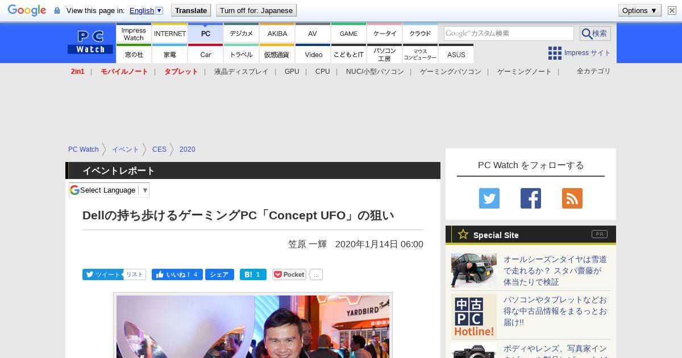Open the Car tab
Viewport: 682px width, 358px height.
click(x=206, y=54)
